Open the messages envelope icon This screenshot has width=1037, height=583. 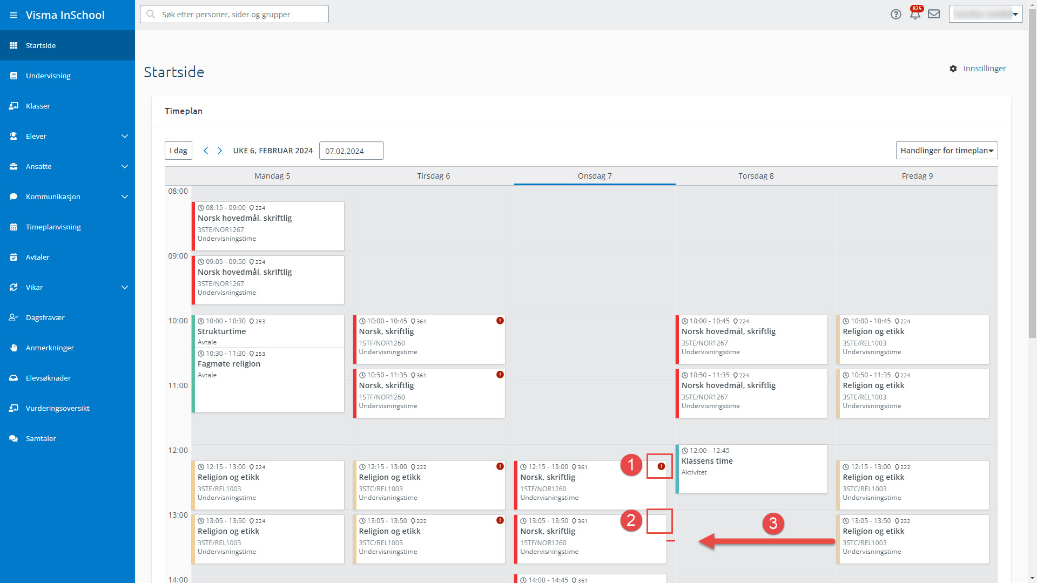(x=934, y=14)
